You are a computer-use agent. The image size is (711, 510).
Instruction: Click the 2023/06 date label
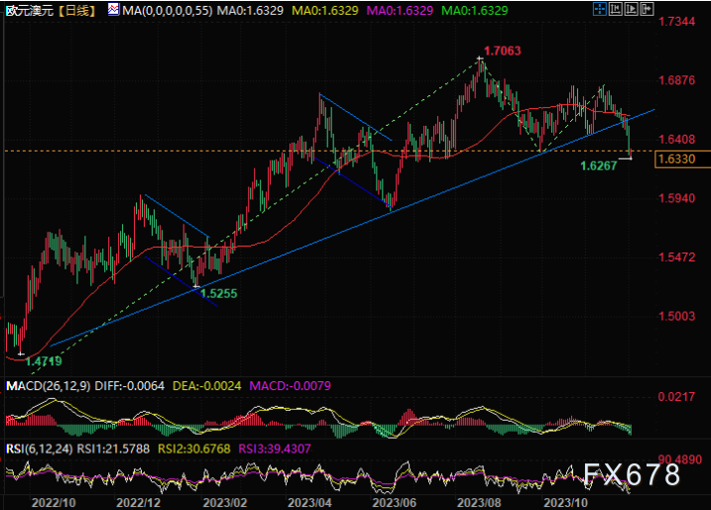pos(394,502)
